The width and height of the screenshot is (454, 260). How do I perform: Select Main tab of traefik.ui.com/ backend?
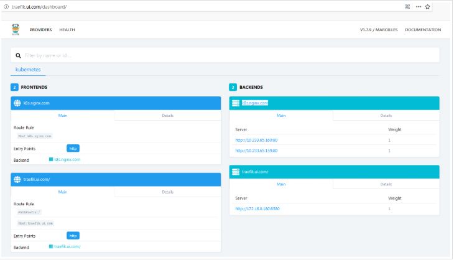click(x=281, y=184)
